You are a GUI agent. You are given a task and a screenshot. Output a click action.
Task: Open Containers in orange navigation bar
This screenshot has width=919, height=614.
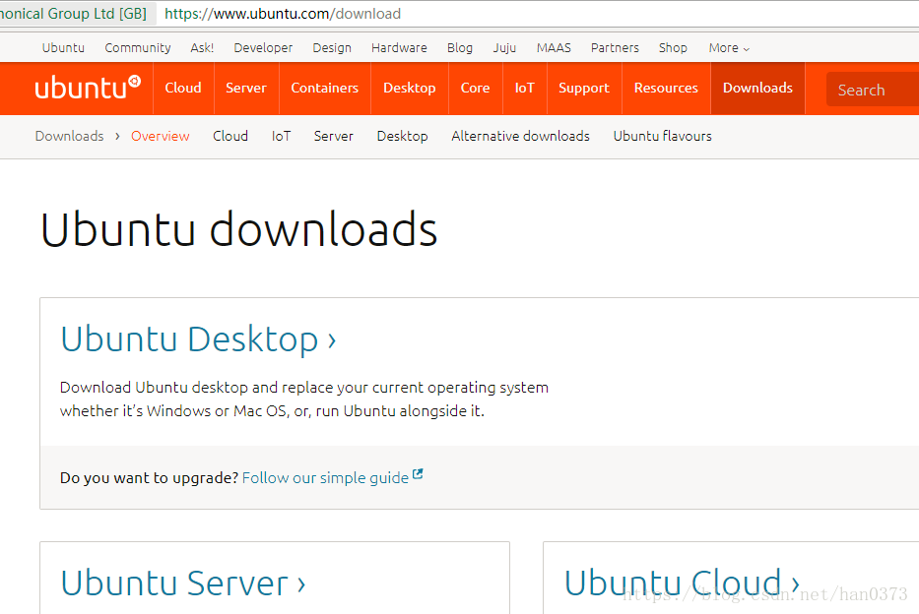[x=325, y=88]
